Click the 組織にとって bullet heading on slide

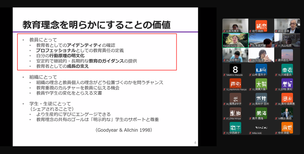[x=43, y=77]
